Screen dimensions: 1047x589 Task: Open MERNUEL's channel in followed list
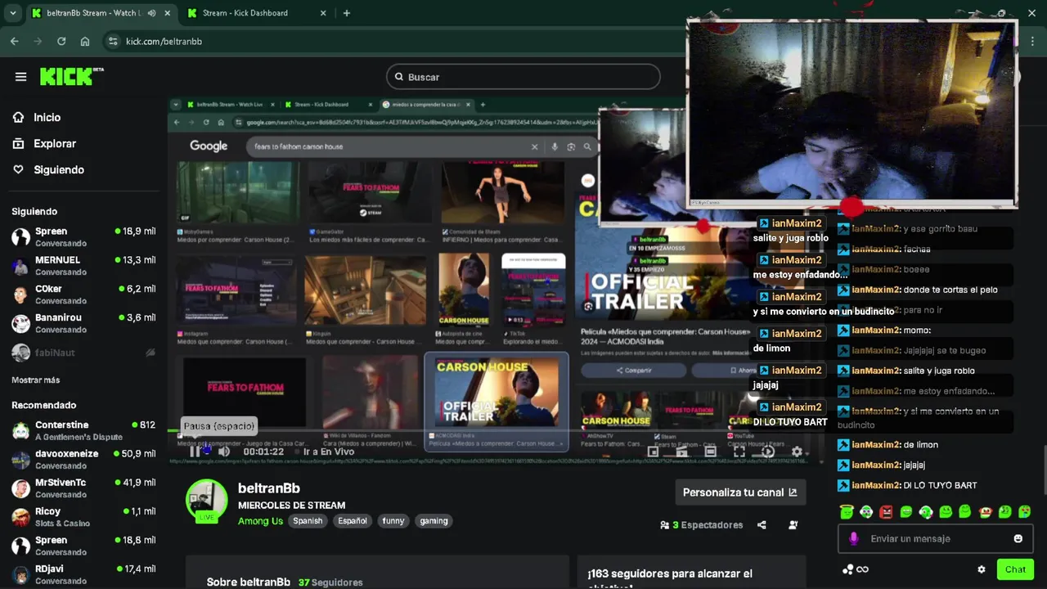(83, 266)
